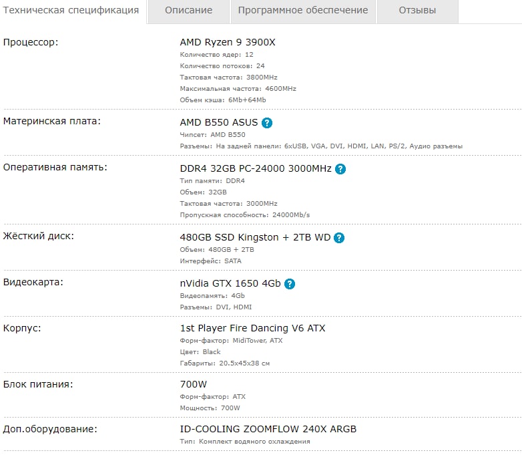Click the Объем: 480GB + 2TB line
The height and width of the screenshot is (457, 522).
click(x=217, y=250)
